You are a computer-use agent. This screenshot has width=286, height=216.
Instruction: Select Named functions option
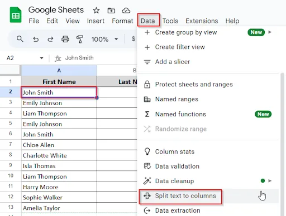[x=208, y=114]
